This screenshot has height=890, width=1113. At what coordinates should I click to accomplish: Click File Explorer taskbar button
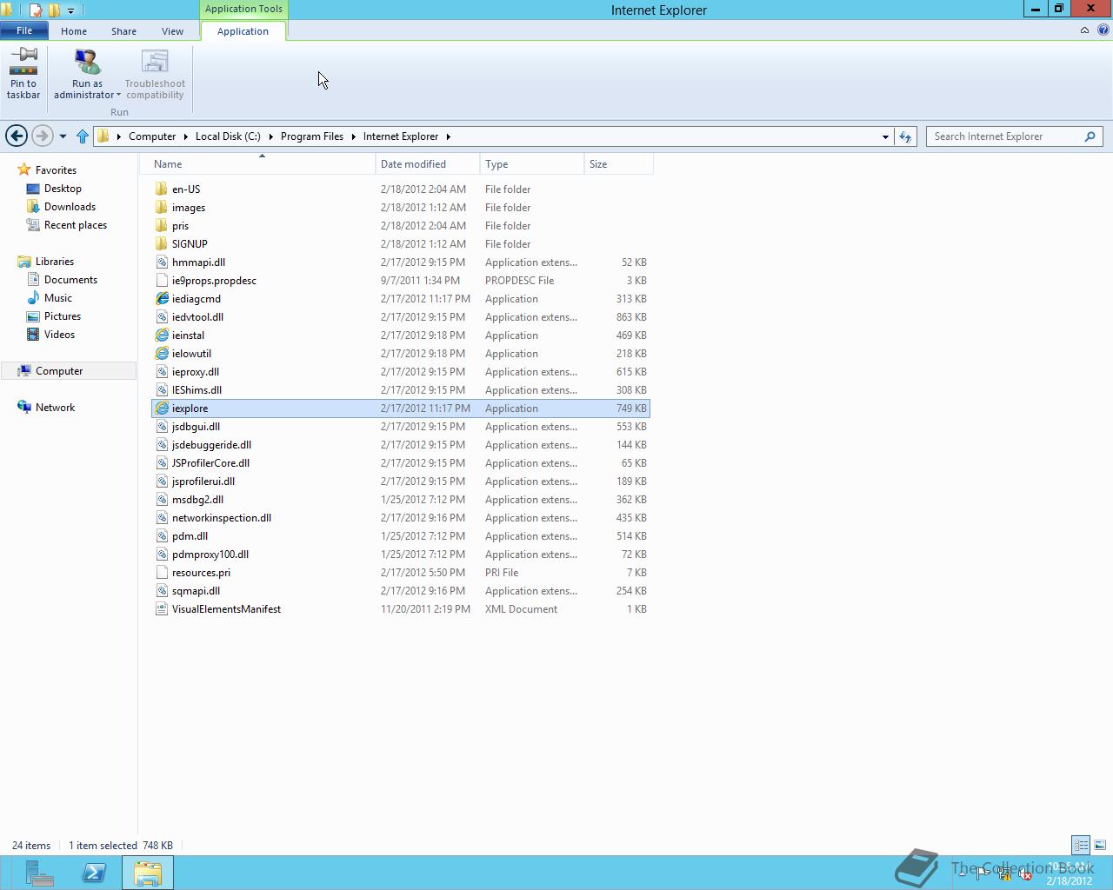[148, 873]
